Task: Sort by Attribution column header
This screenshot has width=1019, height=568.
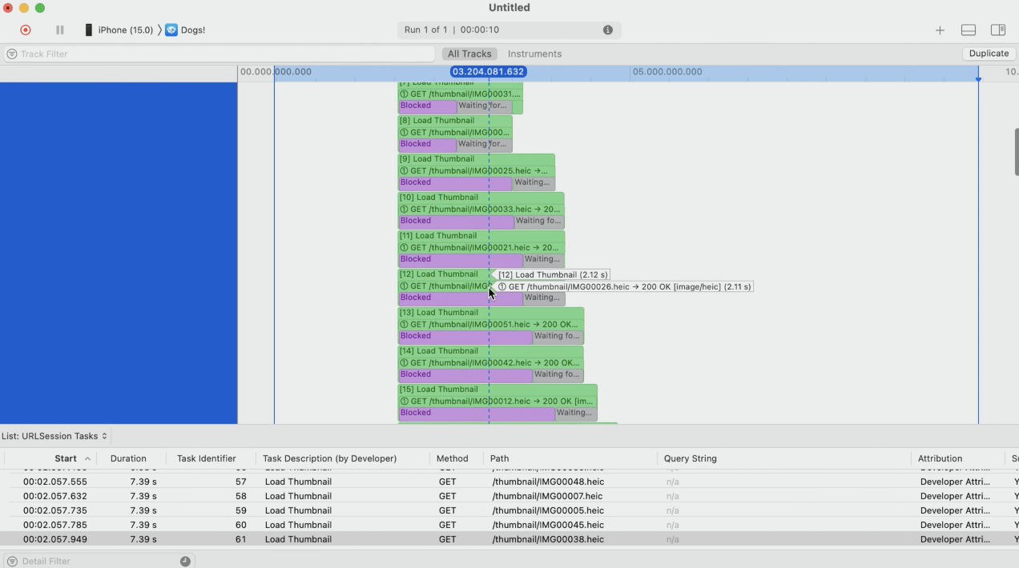Action: tap(940, 458)
